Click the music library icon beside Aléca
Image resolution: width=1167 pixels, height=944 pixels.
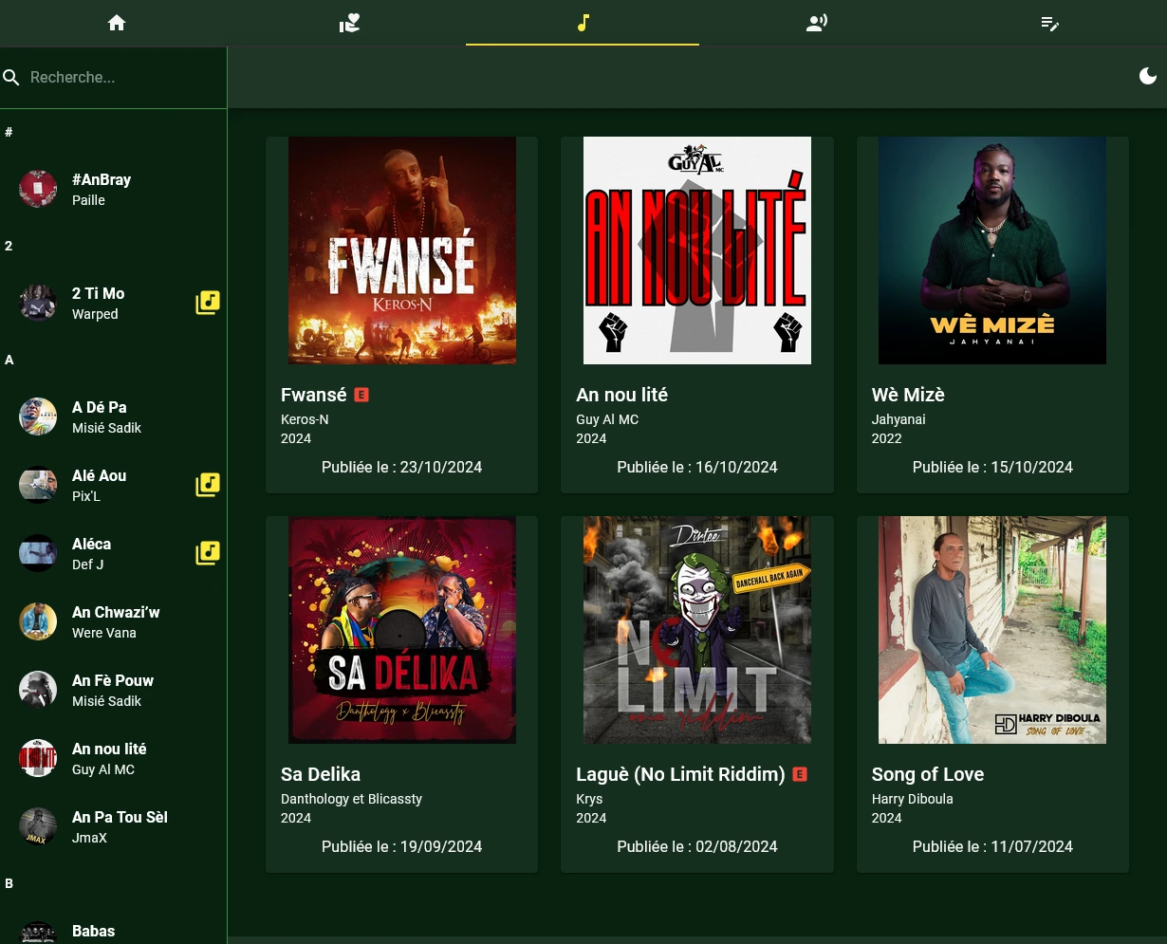[208, 553]
